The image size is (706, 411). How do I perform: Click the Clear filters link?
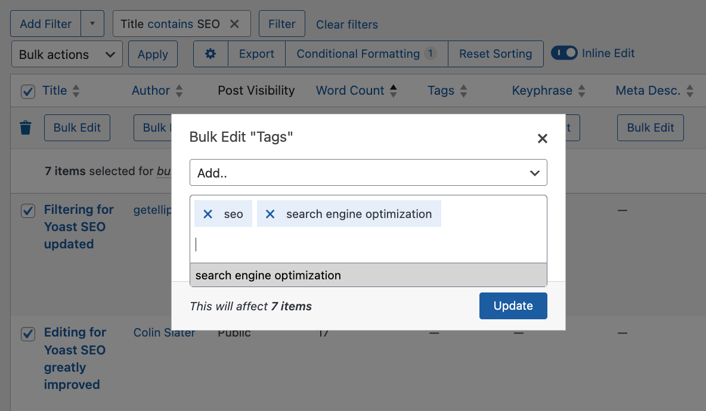(x=347, y=24)
